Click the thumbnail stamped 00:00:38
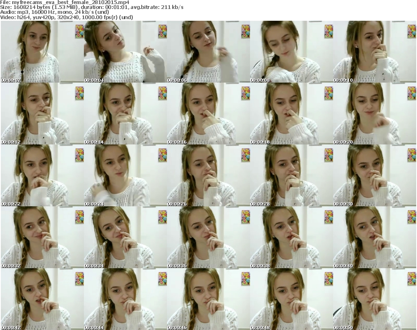417x330 pixels. [291, 237]
